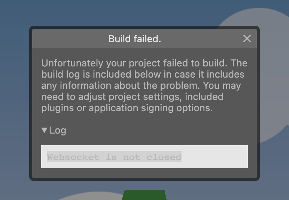Click the dialog body below the log box
The width and height of the screenshot is (289, 200).
click(144, 173)
